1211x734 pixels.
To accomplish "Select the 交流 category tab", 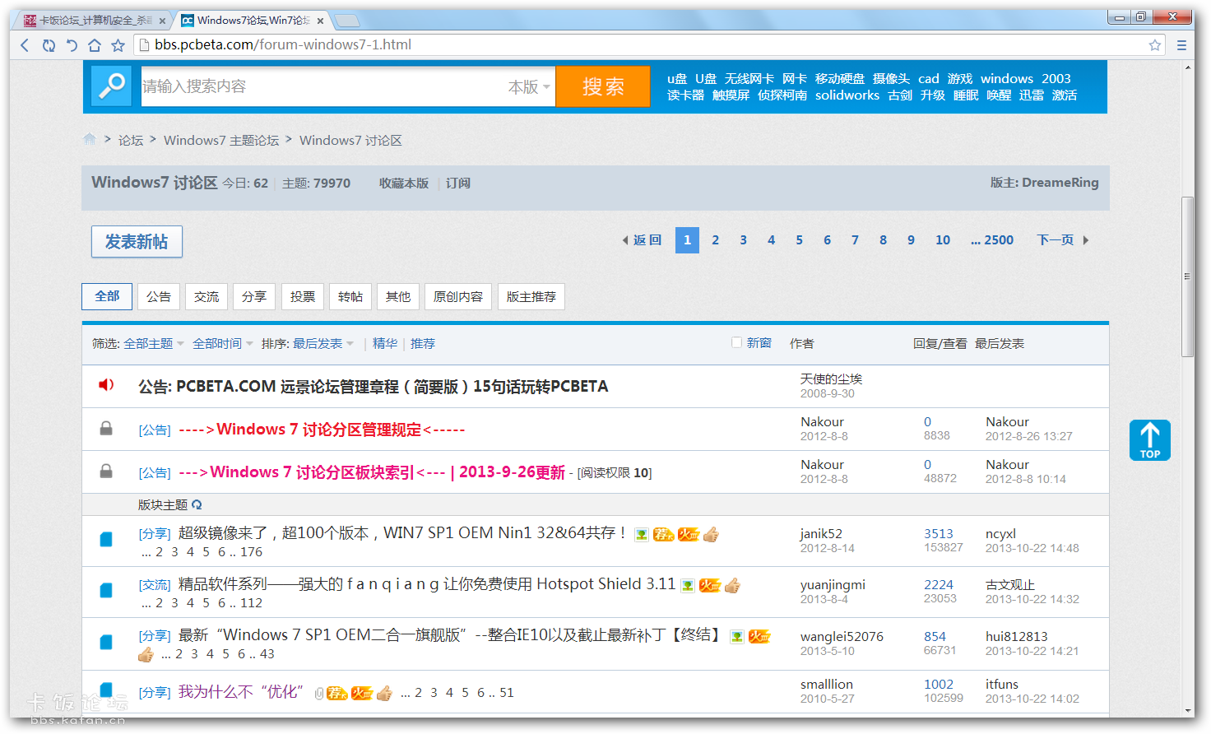I will [x=206, y=296].
